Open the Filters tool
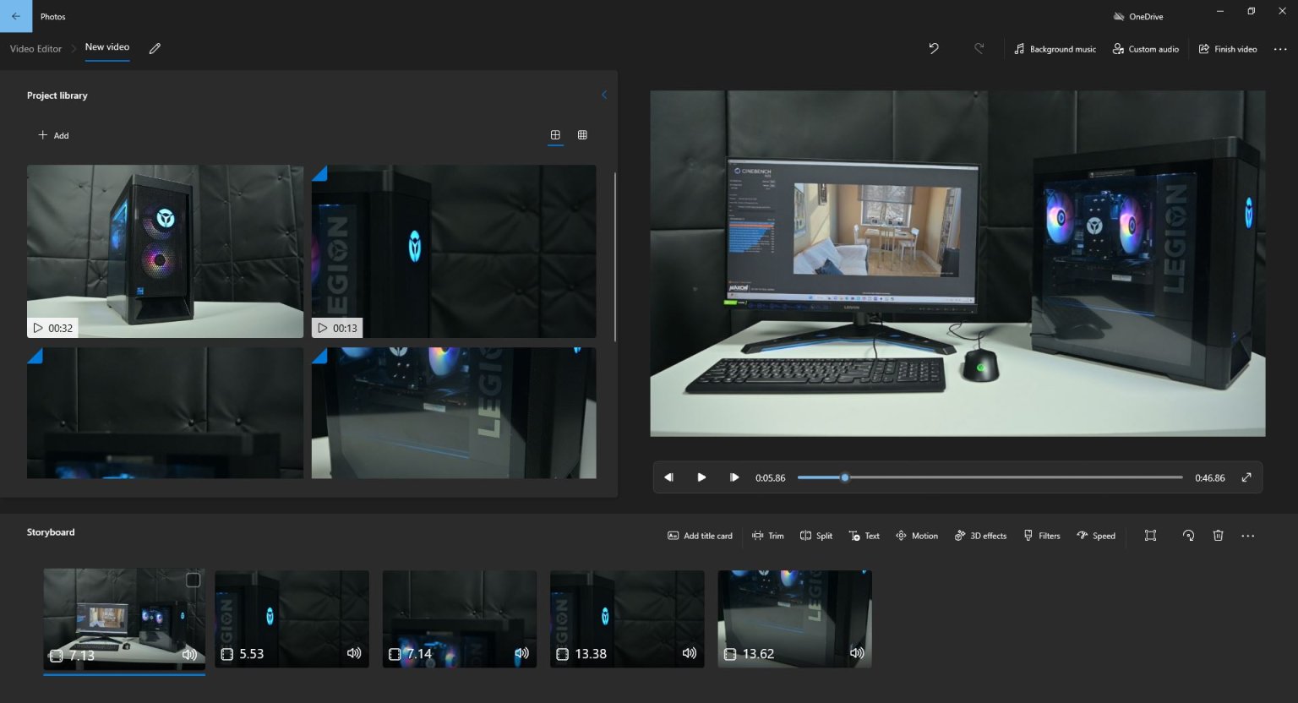This screenshot has height=703, width=1298. pos(1040,535)
